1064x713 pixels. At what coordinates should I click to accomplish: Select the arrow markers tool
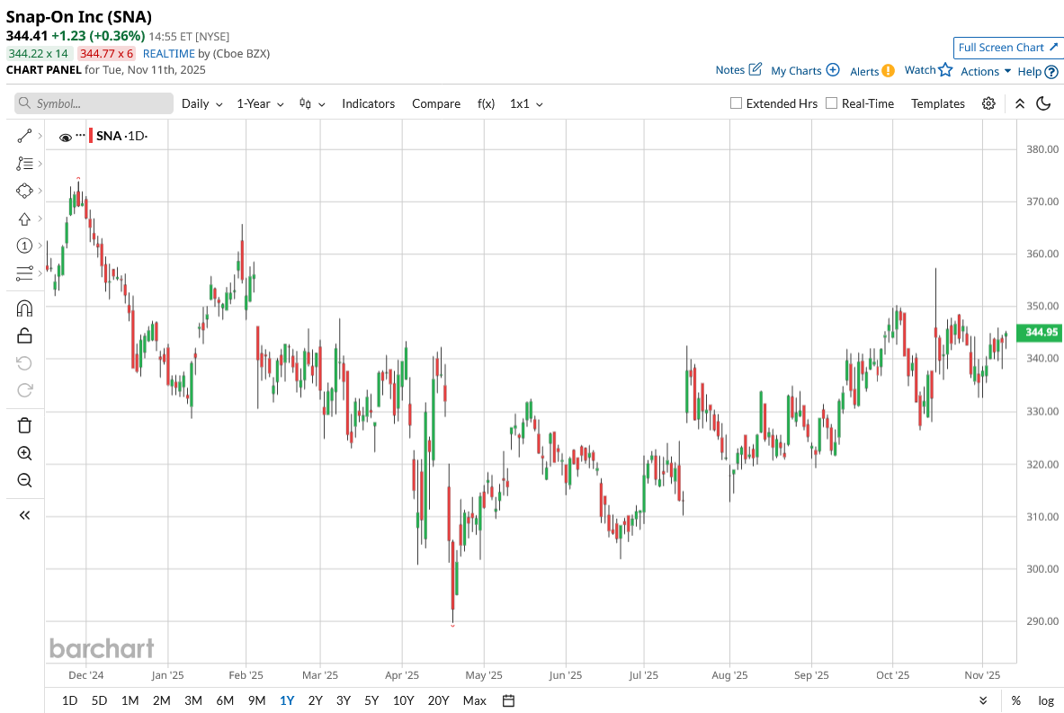click(24, 218)
